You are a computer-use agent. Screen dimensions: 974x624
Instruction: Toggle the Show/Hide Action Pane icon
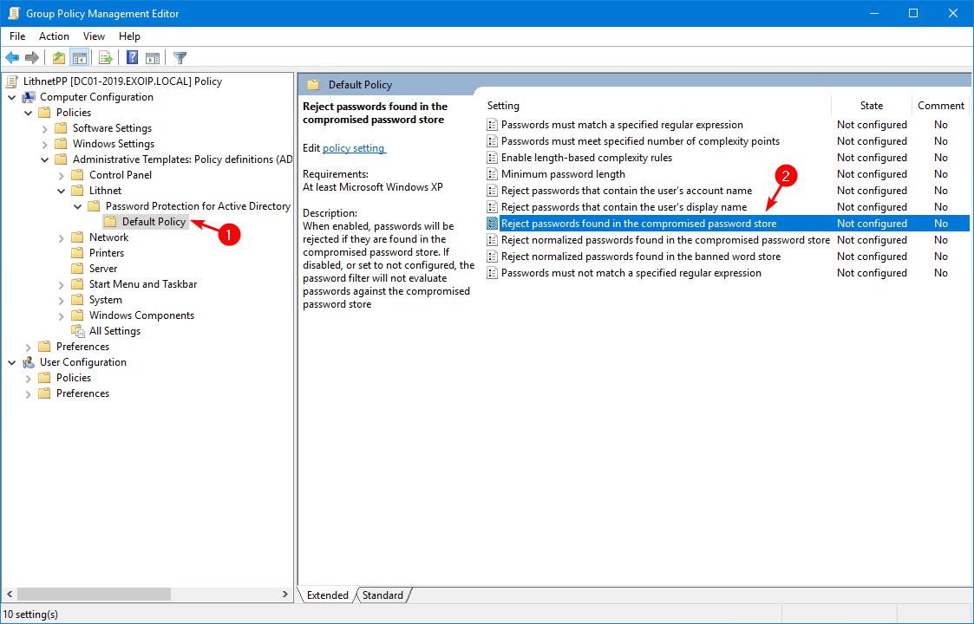point(152,58)
